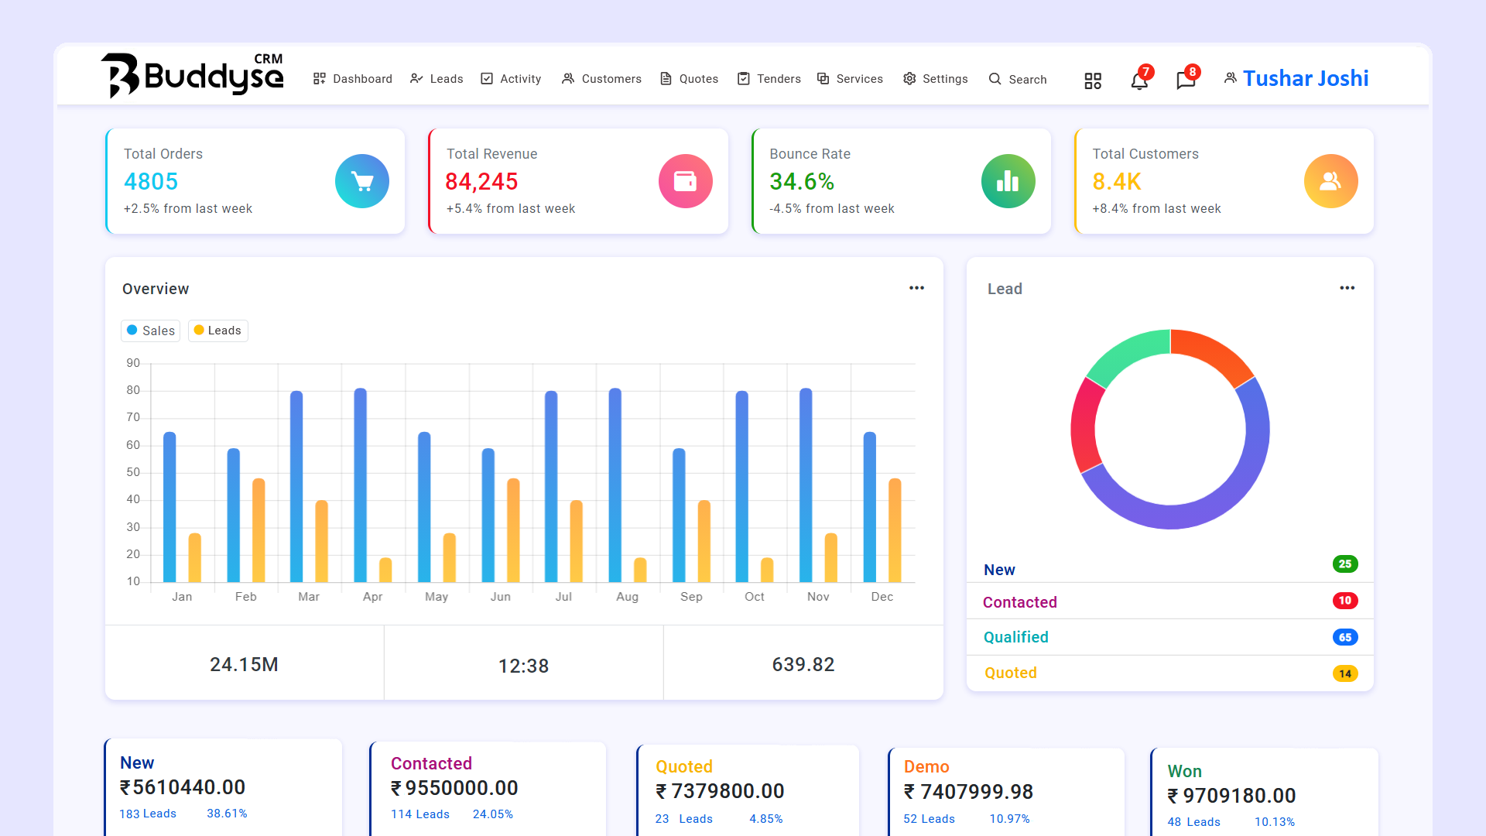Viewport: 1486px width, 836px height.
Task: Click the bar chart icon on Bounce Rate card
Action: [x=1008, y=180]
